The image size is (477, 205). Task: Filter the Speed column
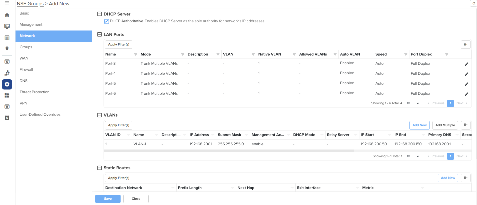(x=406, y=54)
